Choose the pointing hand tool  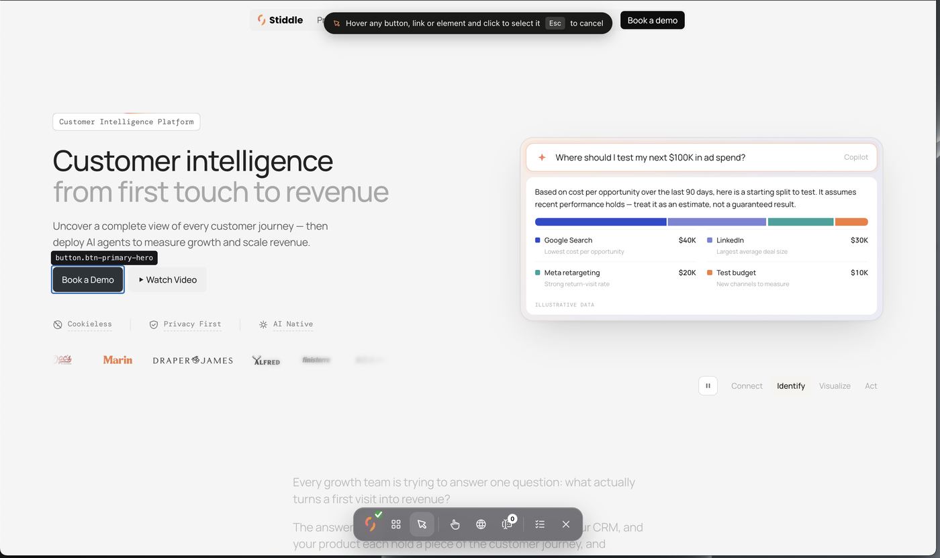tap(455, 524)
